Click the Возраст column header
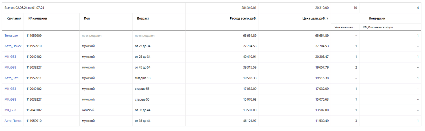The height and width of the screenshot is (131, 425). coord(143,19)
